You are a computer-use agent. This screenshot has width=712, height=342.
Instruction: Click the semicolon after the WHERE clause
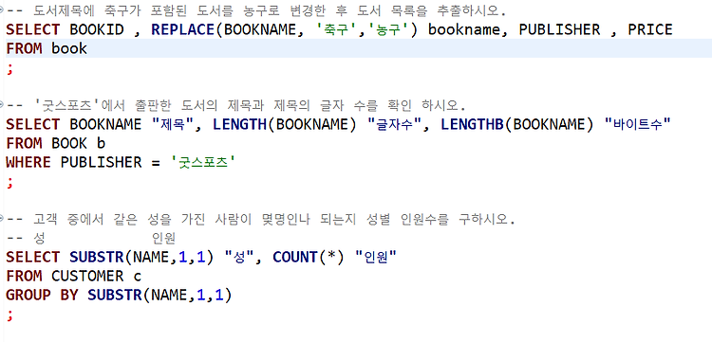coord(10,182)
